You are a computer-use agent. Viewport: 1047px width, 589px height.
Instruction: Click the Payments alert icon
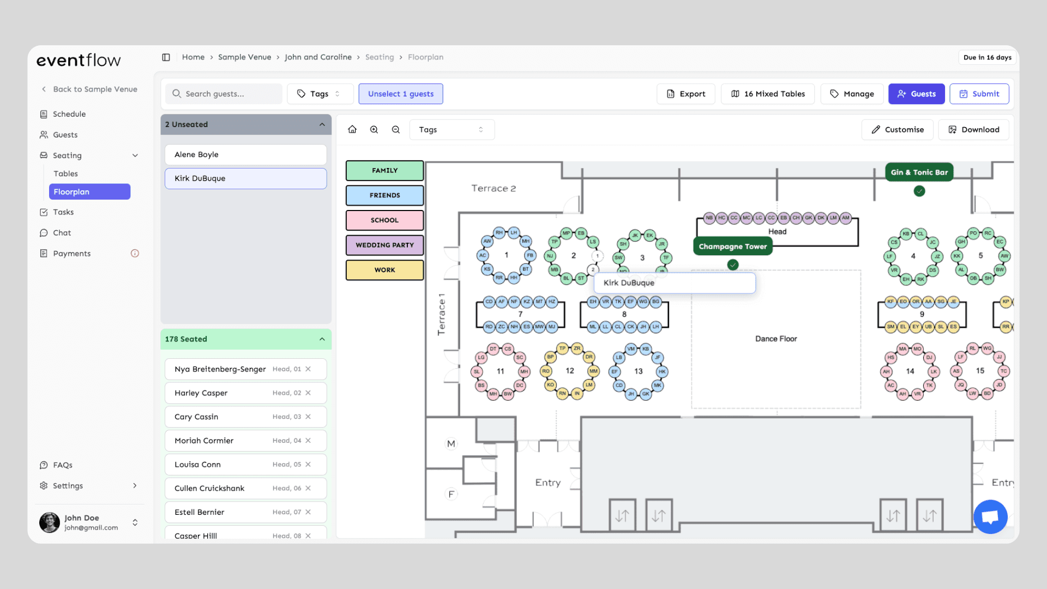point(135,254)
